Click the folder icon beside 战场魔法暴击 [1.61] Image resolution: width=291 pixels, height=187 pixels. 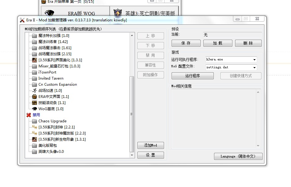[34, 48]
